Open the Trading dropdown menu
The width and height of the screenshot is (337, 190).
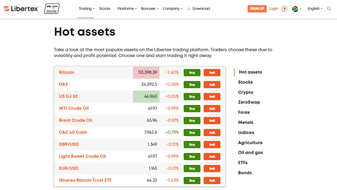86,9
